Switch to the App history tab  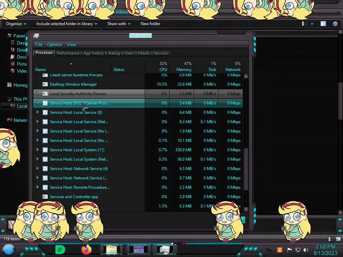(x=94, y=53)
